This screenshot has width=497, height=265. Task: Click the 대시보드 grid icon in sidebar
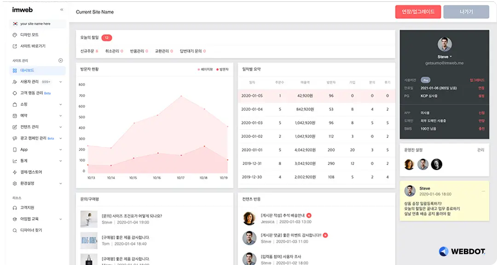coord(15,71)
